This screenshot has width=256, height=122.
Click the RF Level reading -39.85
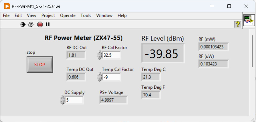[163, 53]
